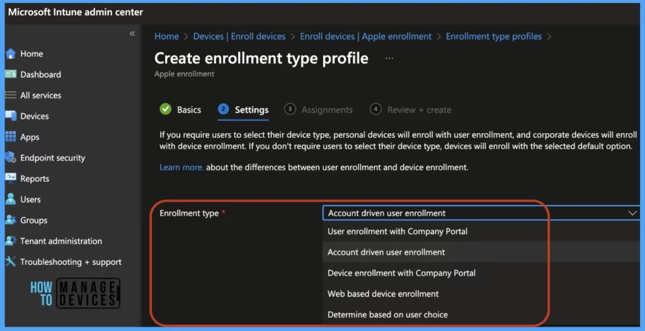Viewport: 645px width, 331px height.
Task: Open Apps in the left navigation
Action: tap(30, 137)
